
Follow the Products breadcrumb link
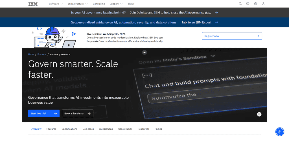click(x=42, y=54)
